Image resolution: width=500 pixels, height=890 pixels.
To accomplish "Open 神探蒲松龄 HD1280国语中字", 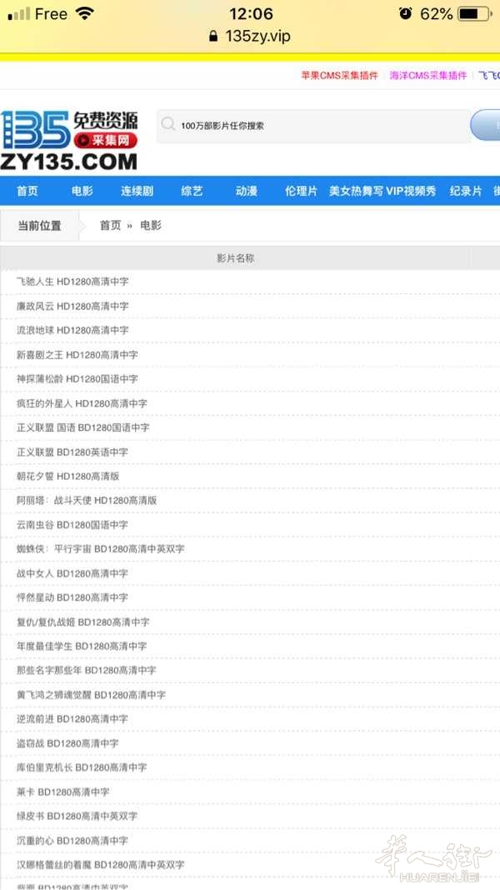I will [77, 378].
